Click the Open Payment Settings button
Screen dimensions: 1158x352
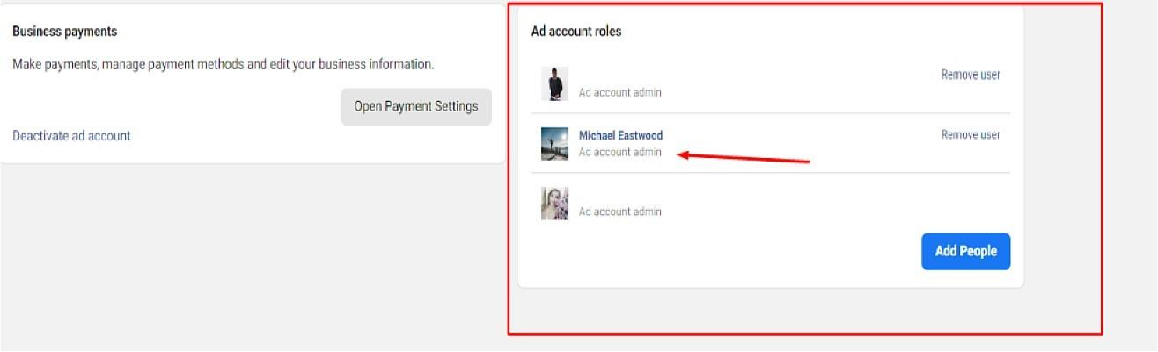pyautogui.click(x=415, y=107)
